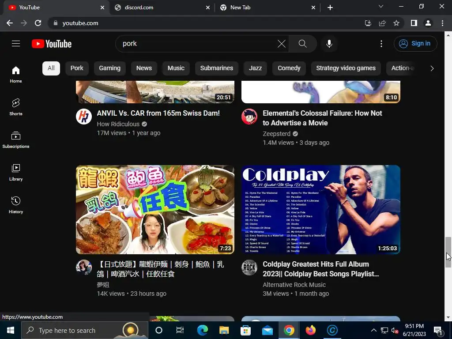452x339 pixels.
Task: Clear the search text with the X icon
Action: pos(281,44)
